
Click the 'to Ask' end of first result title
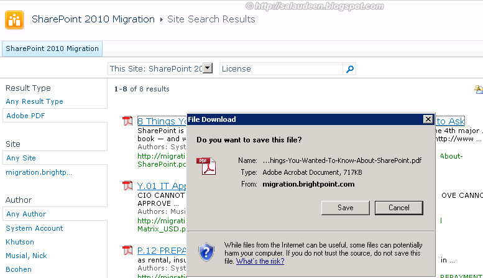[450, 121]
